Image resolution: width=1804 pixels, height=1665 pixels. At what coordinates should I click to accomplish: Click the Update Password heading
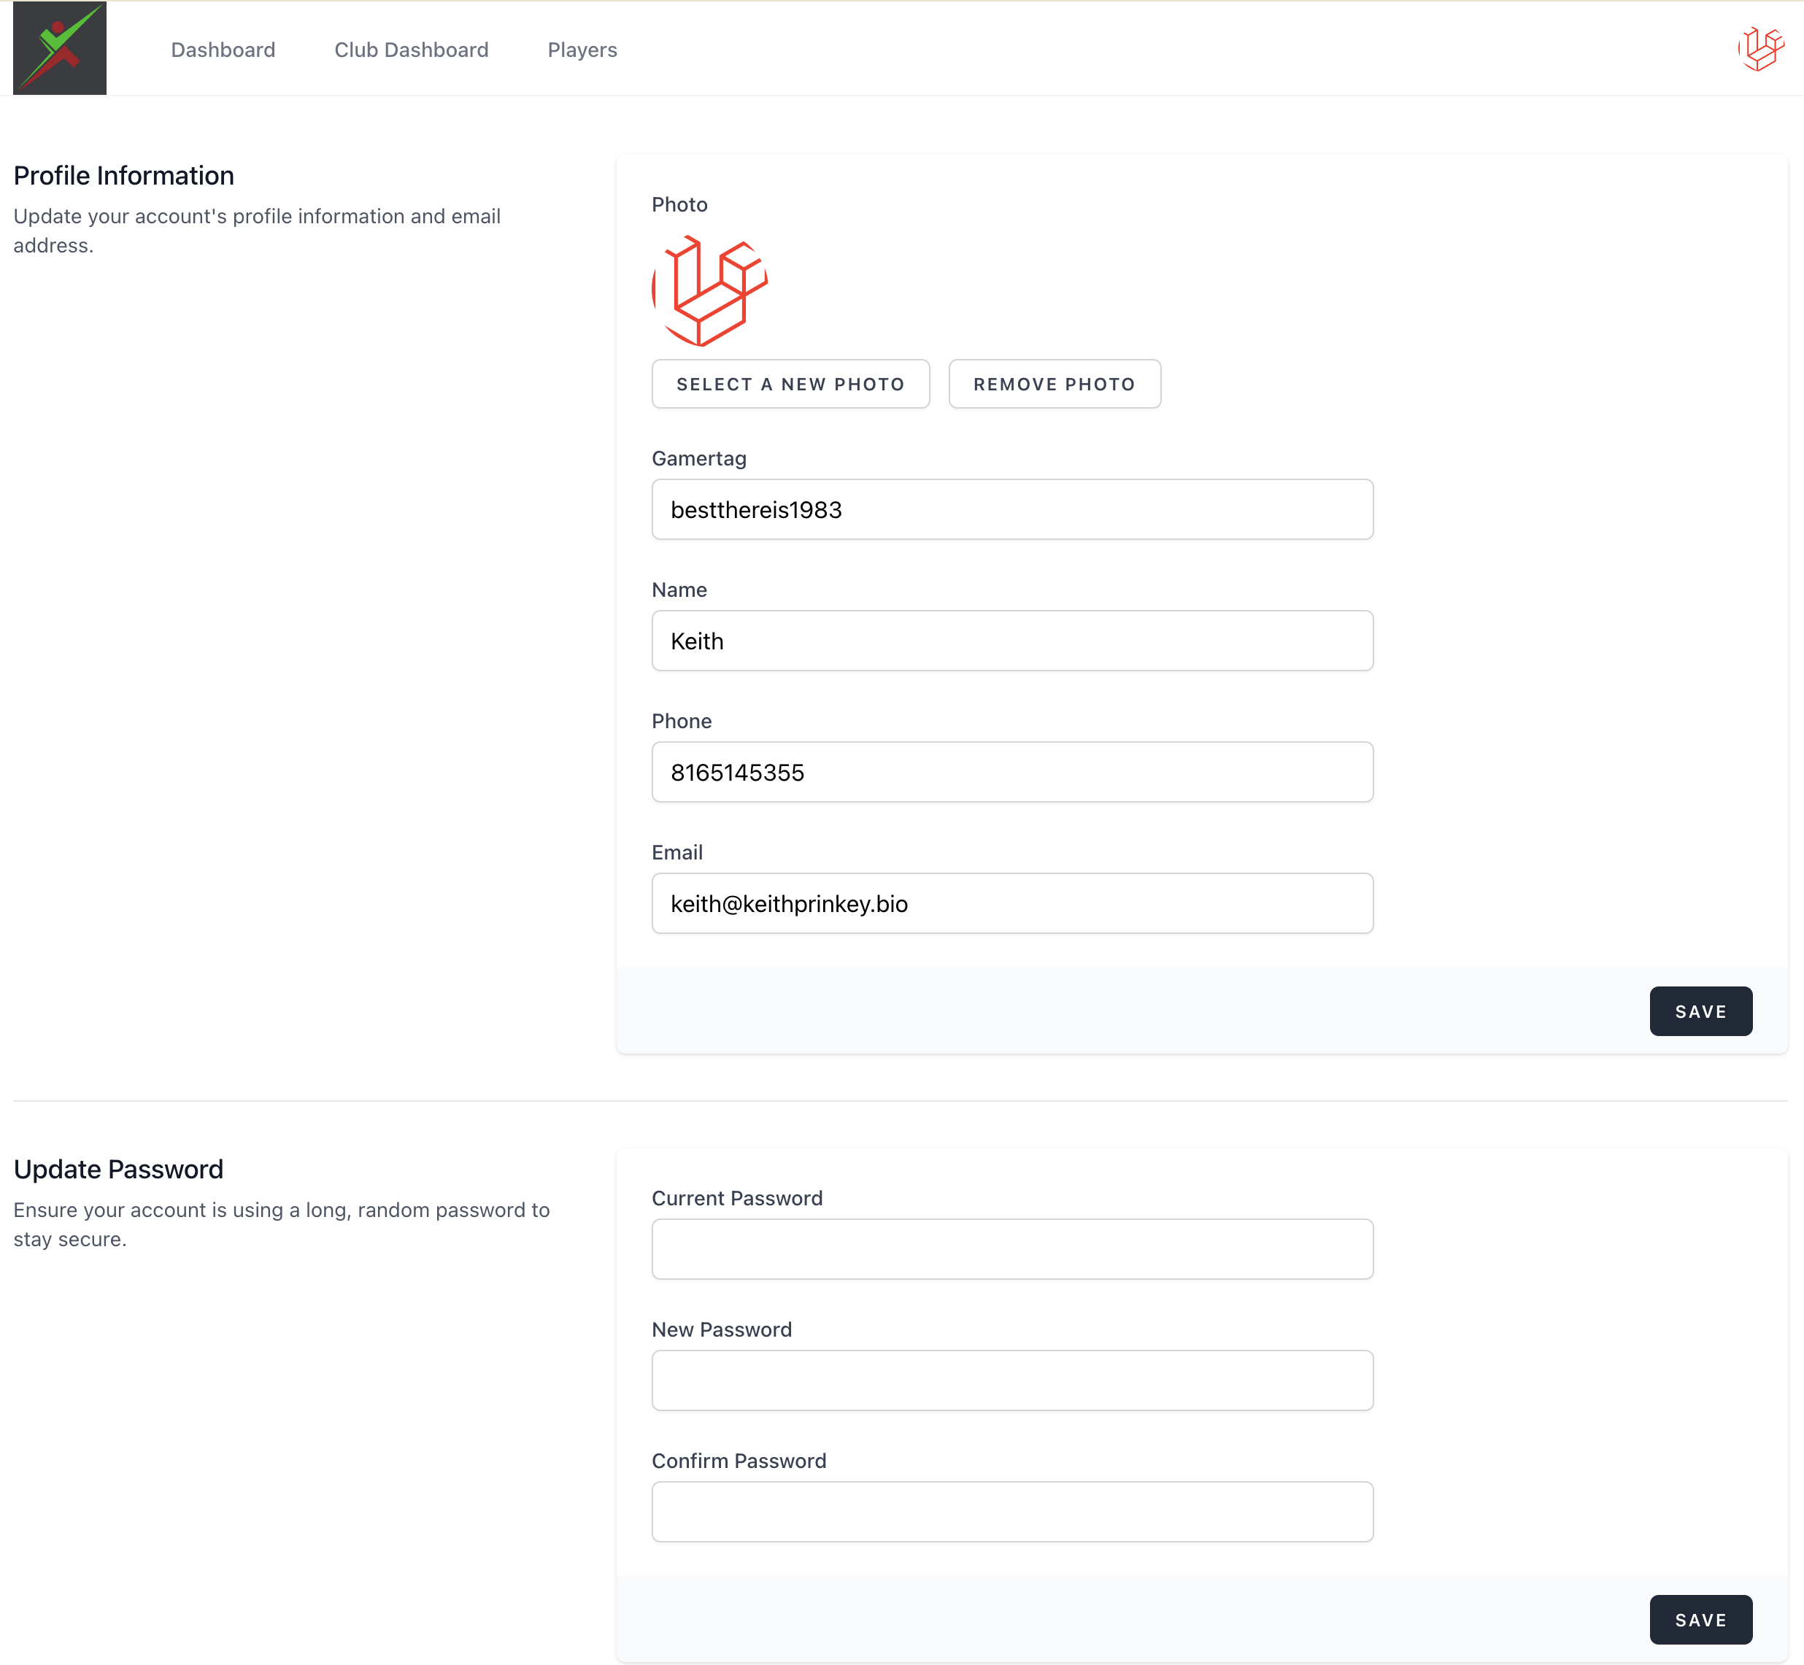[x=118, y=1169]
